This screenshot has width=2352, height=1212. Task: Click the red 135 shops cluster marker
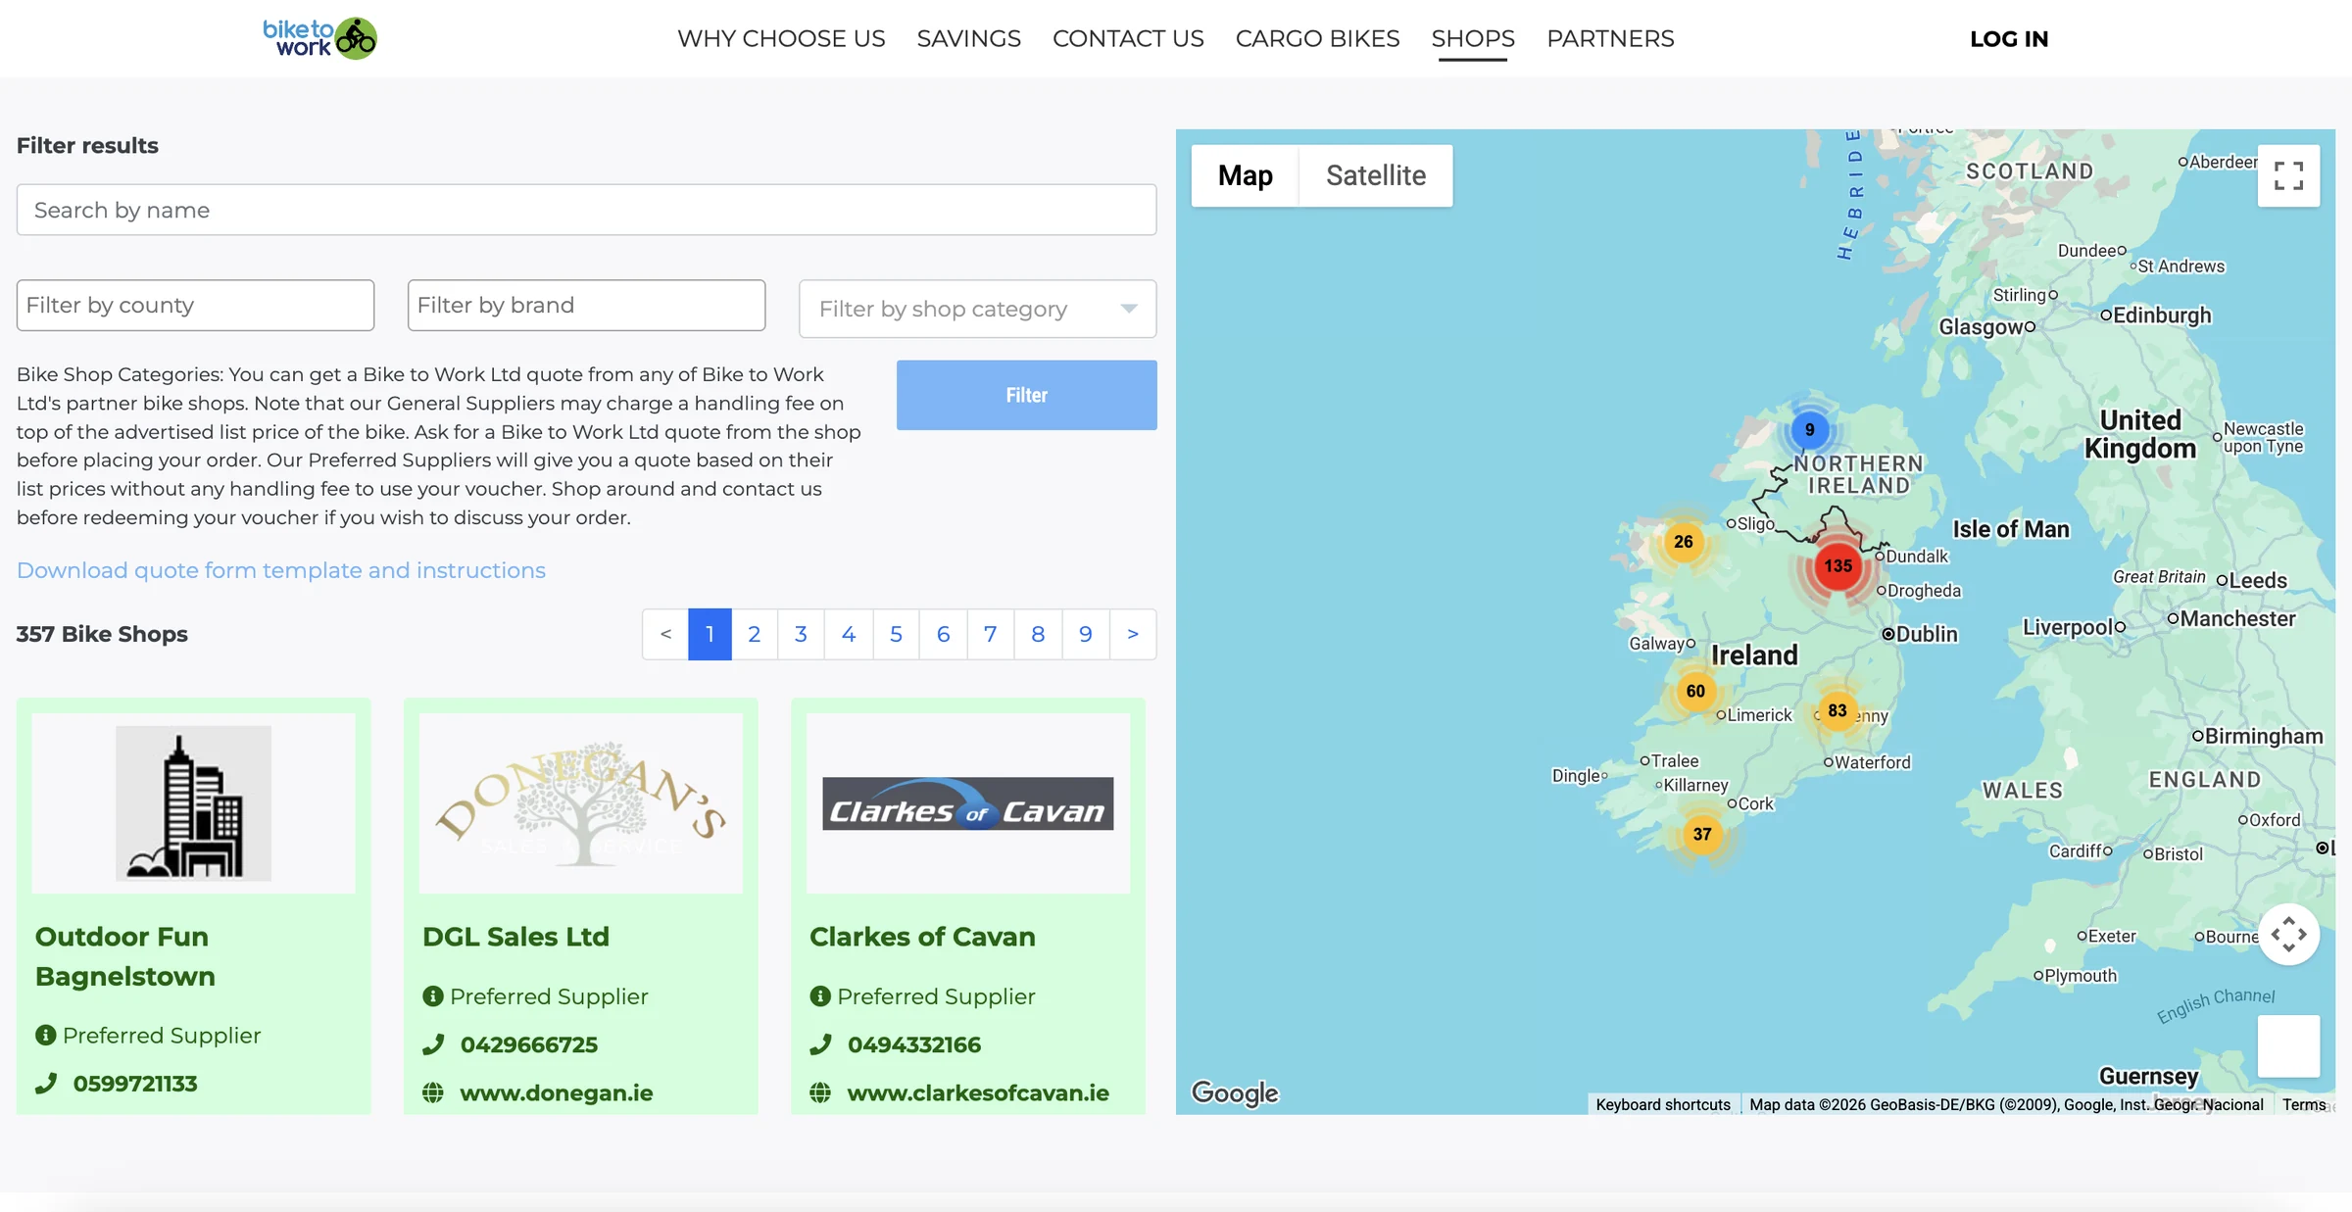1837,566
